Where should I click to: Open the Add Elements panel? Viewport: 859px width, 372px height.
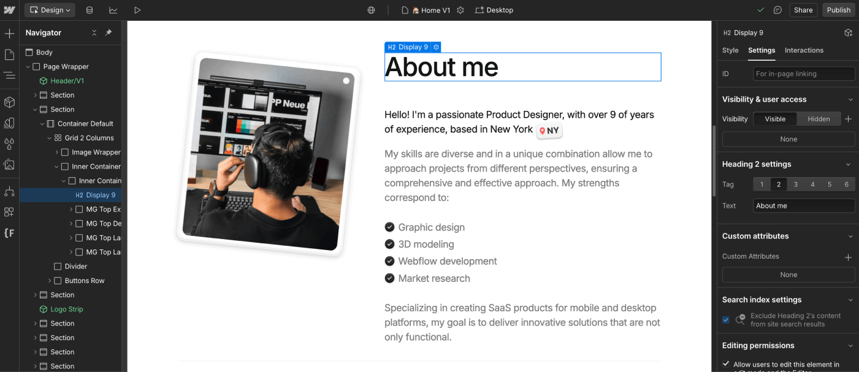10,32
